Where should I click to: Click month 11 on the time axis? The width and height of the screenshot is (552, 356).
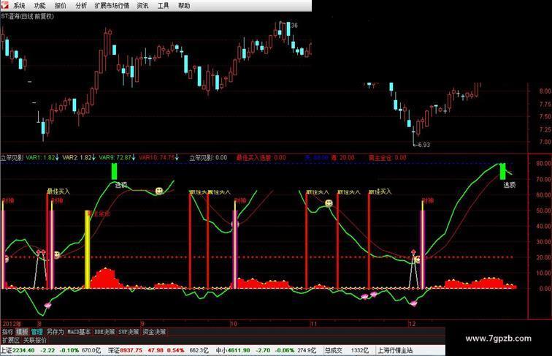tap(313, 324)
